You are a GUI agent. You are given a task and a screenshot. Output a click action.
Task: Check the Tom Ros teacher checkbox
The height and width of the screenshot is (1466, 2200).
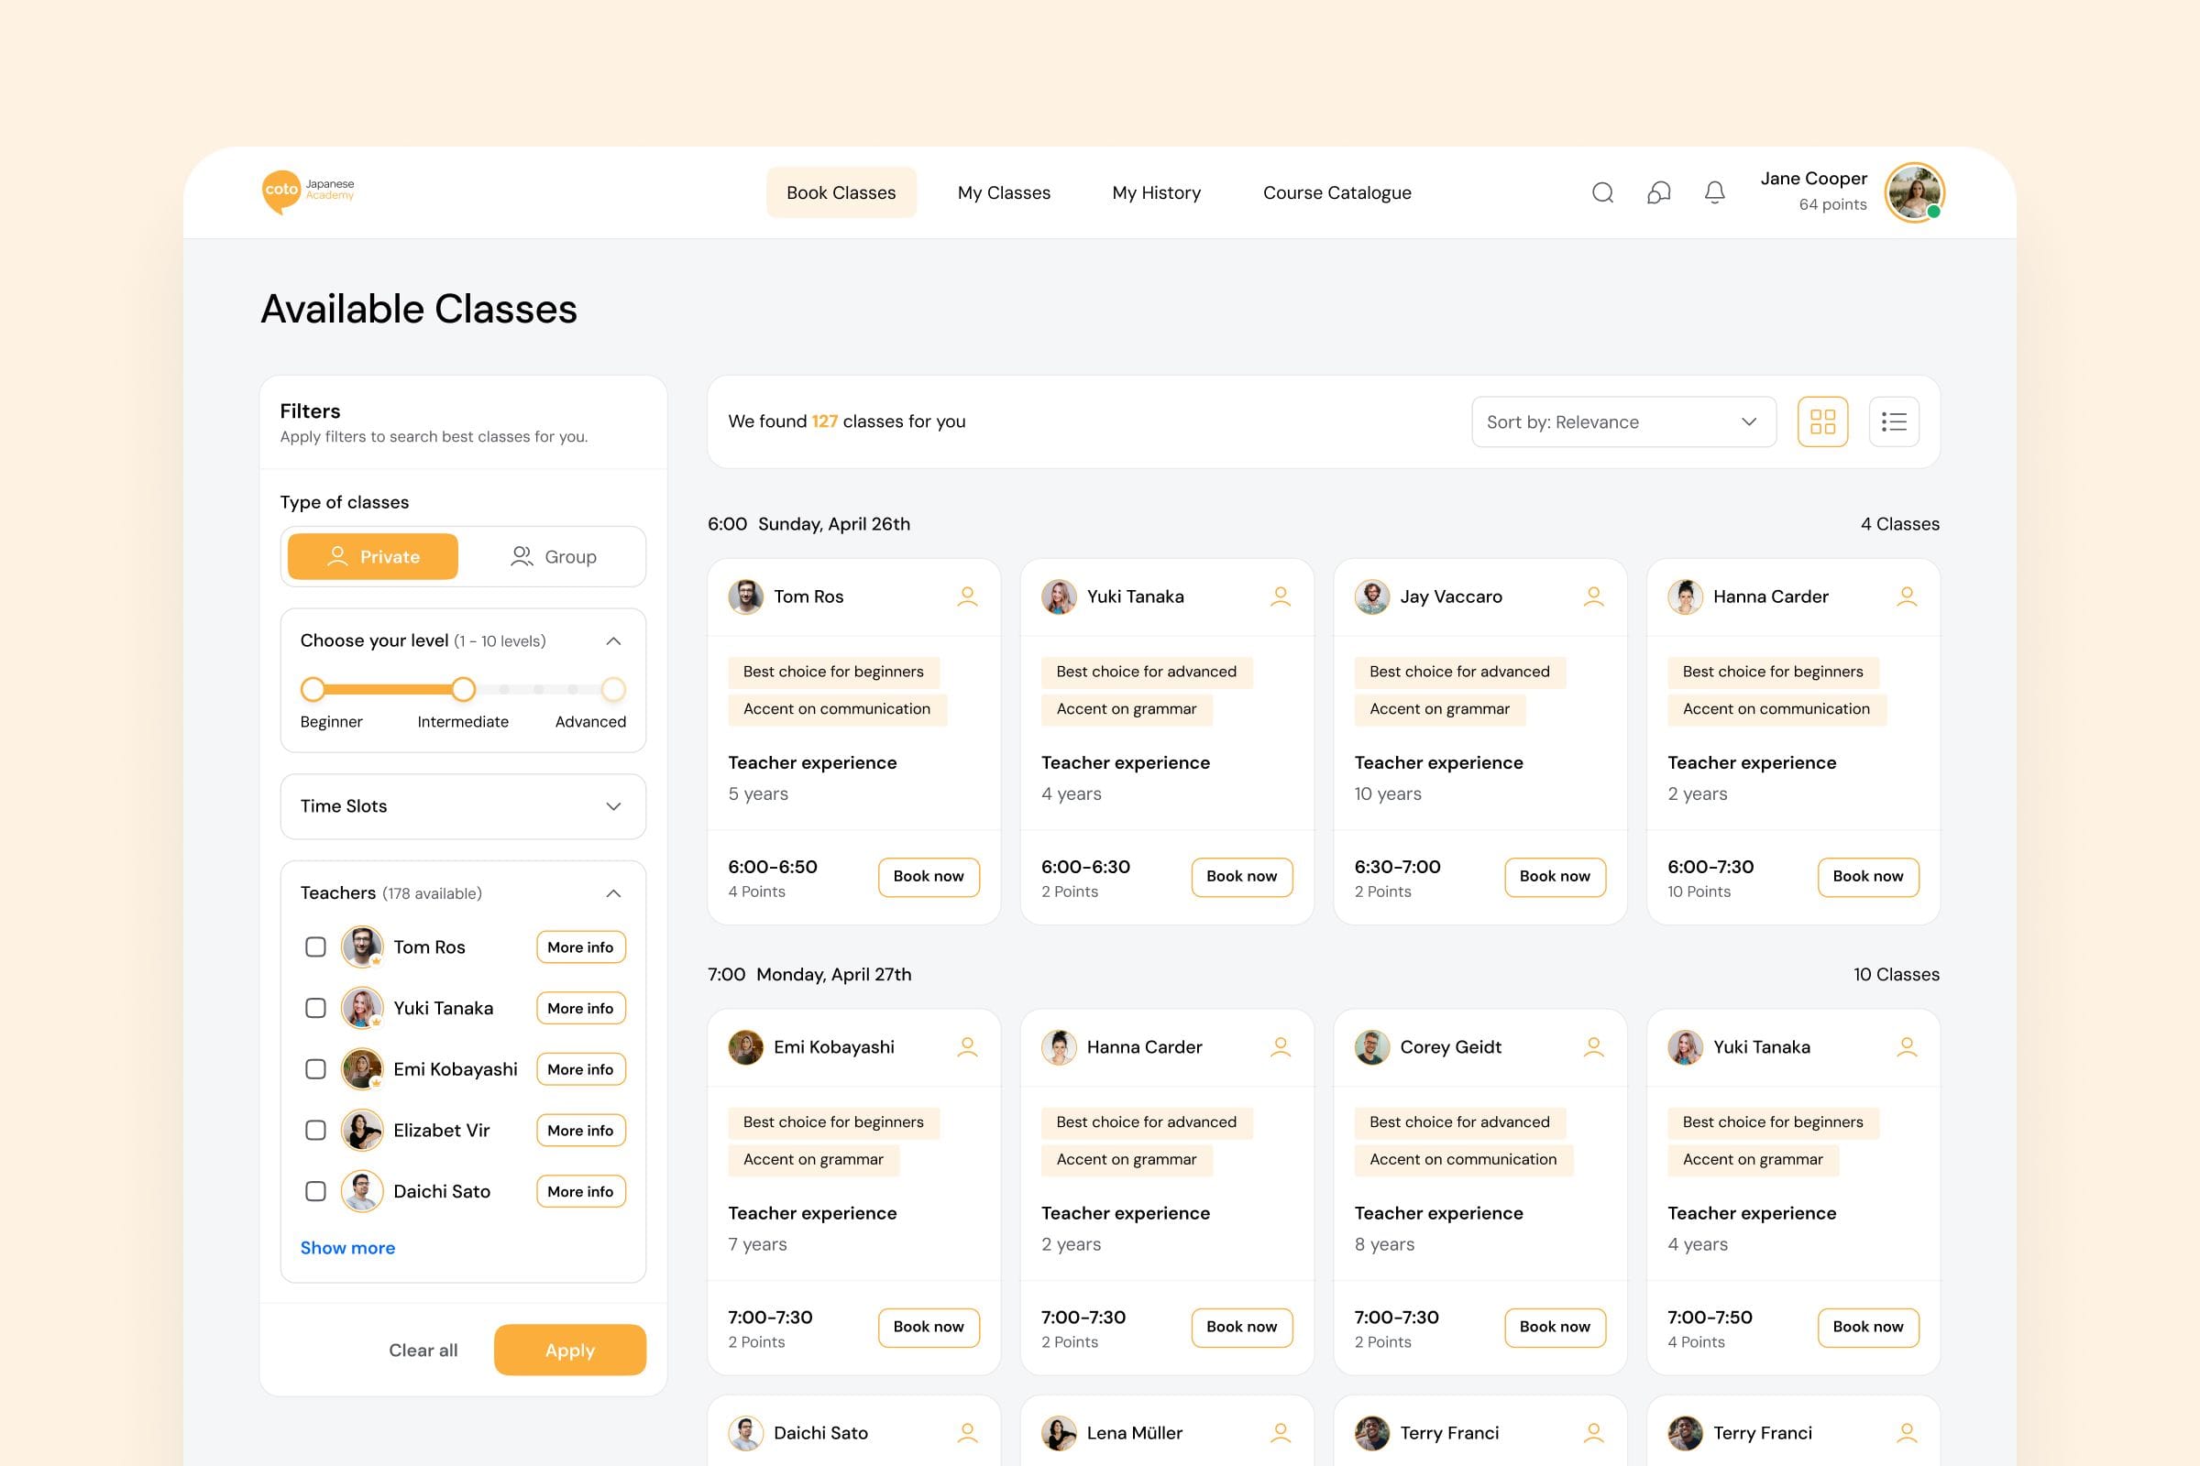click(x=315, y=947)
